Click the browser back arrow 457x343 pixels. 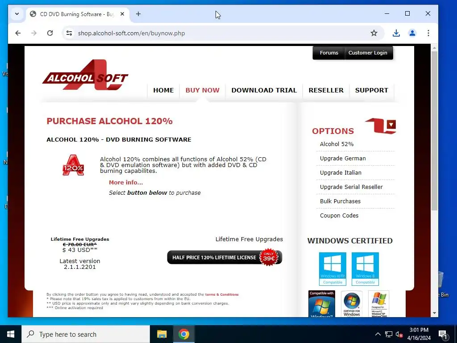pyautogui.click(x=18, y=33)
